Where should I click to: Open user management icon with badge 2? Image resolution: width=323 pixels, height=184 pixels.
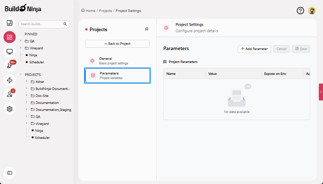(x=10, y=94)
